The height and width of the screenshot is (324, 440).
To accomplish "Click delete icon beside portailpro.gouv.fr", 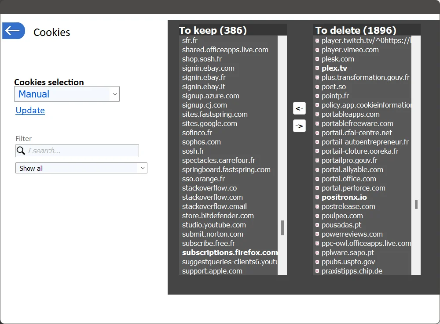I will tap(317, 161).
